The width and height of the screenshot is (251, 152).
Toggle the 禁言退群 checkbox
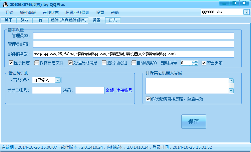(204, 63)
